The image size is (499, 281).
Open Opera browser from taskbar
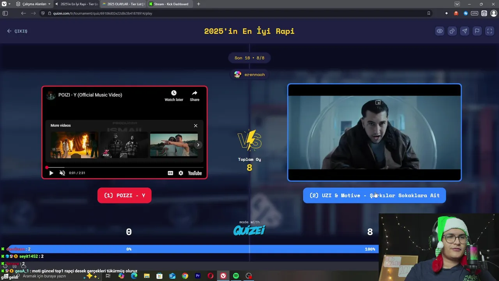click(211, 276)
